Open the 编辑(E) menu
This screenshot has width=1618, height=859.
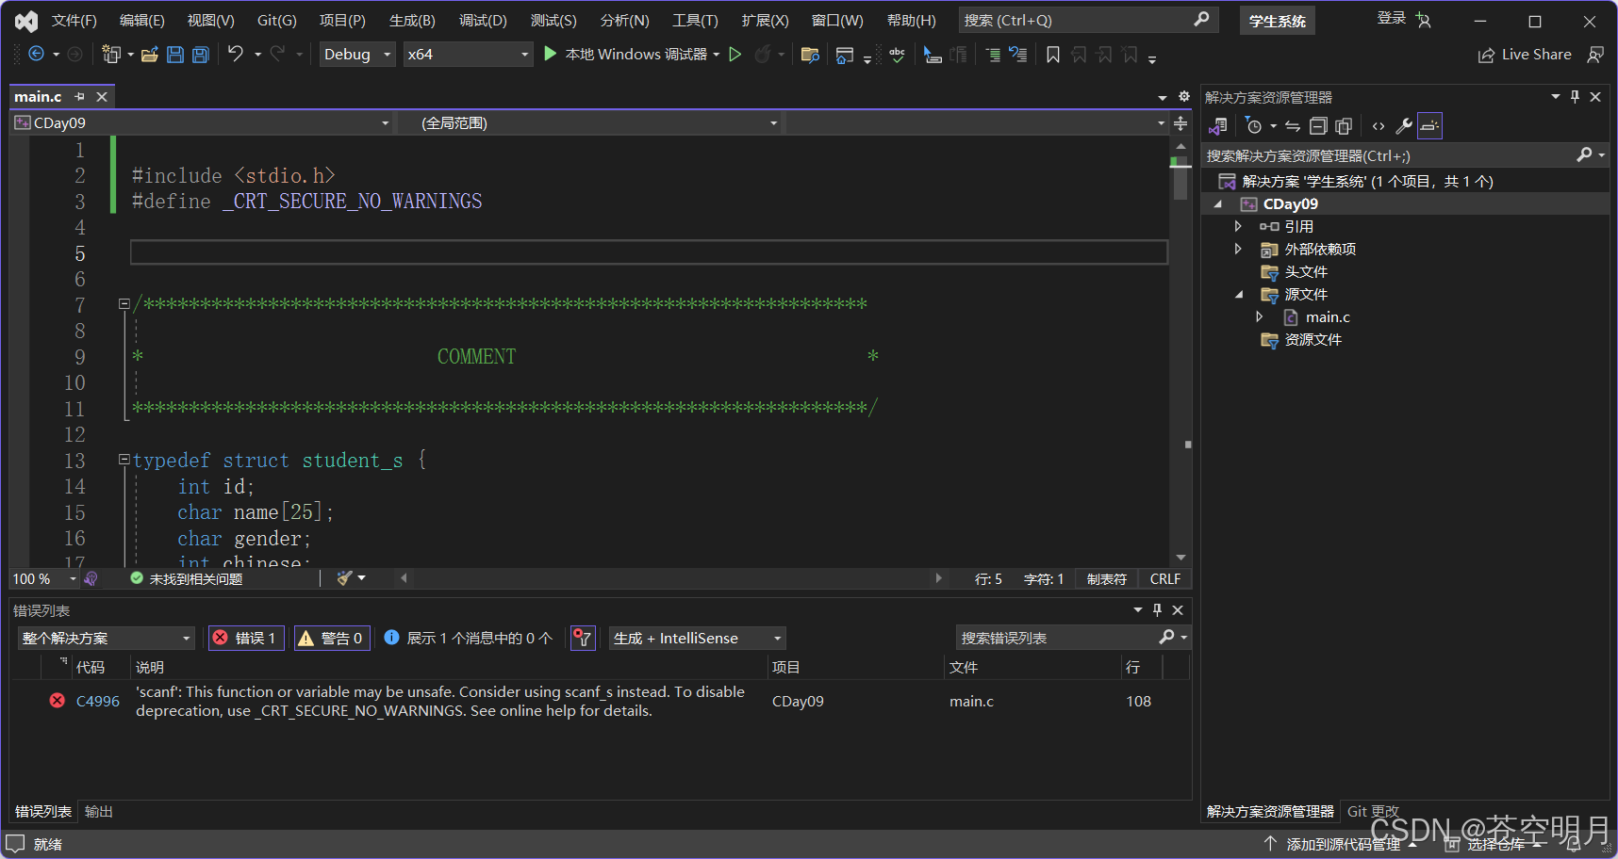coord(142,20)
